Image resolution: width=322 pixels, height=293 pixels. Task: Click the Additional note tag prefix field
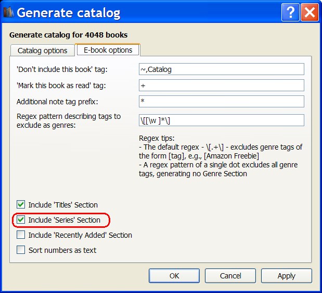221,101
